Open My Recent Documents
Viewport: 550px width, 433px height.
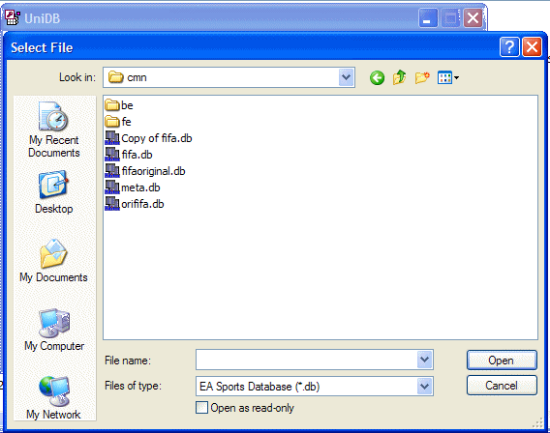click(x=54, y=130)
